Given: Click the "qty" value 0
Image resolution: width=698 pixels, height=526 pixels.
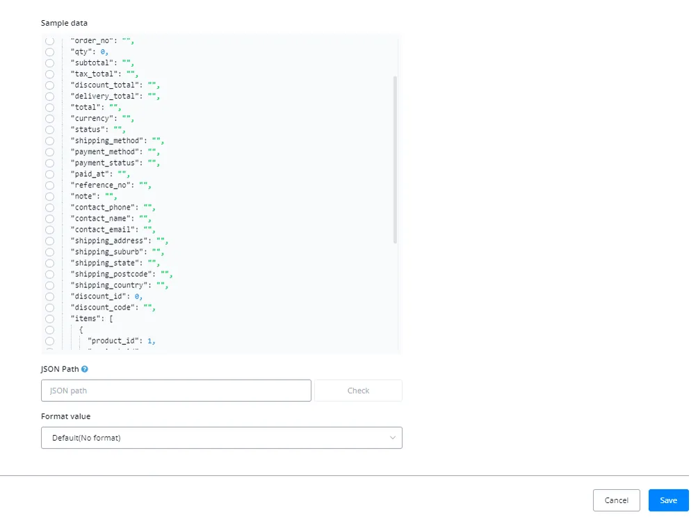Looking at the screenshot, I should click(103, 52).
